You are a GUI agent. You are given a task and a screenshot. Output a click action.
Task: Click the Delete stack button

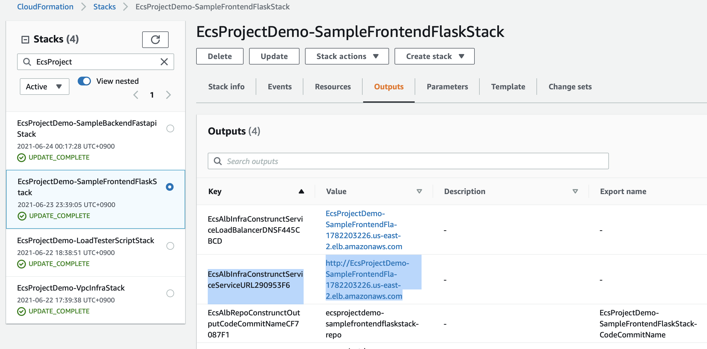220,56
